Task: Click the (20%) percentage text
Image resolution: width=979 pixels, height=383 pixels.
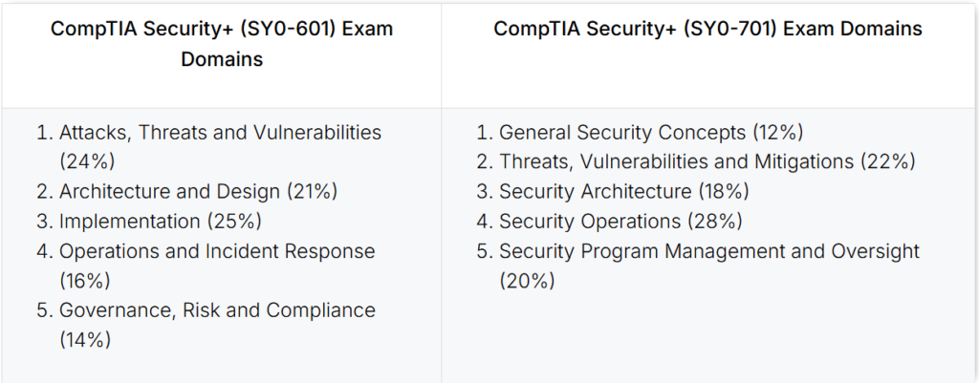Action: [x=527, y=280]
